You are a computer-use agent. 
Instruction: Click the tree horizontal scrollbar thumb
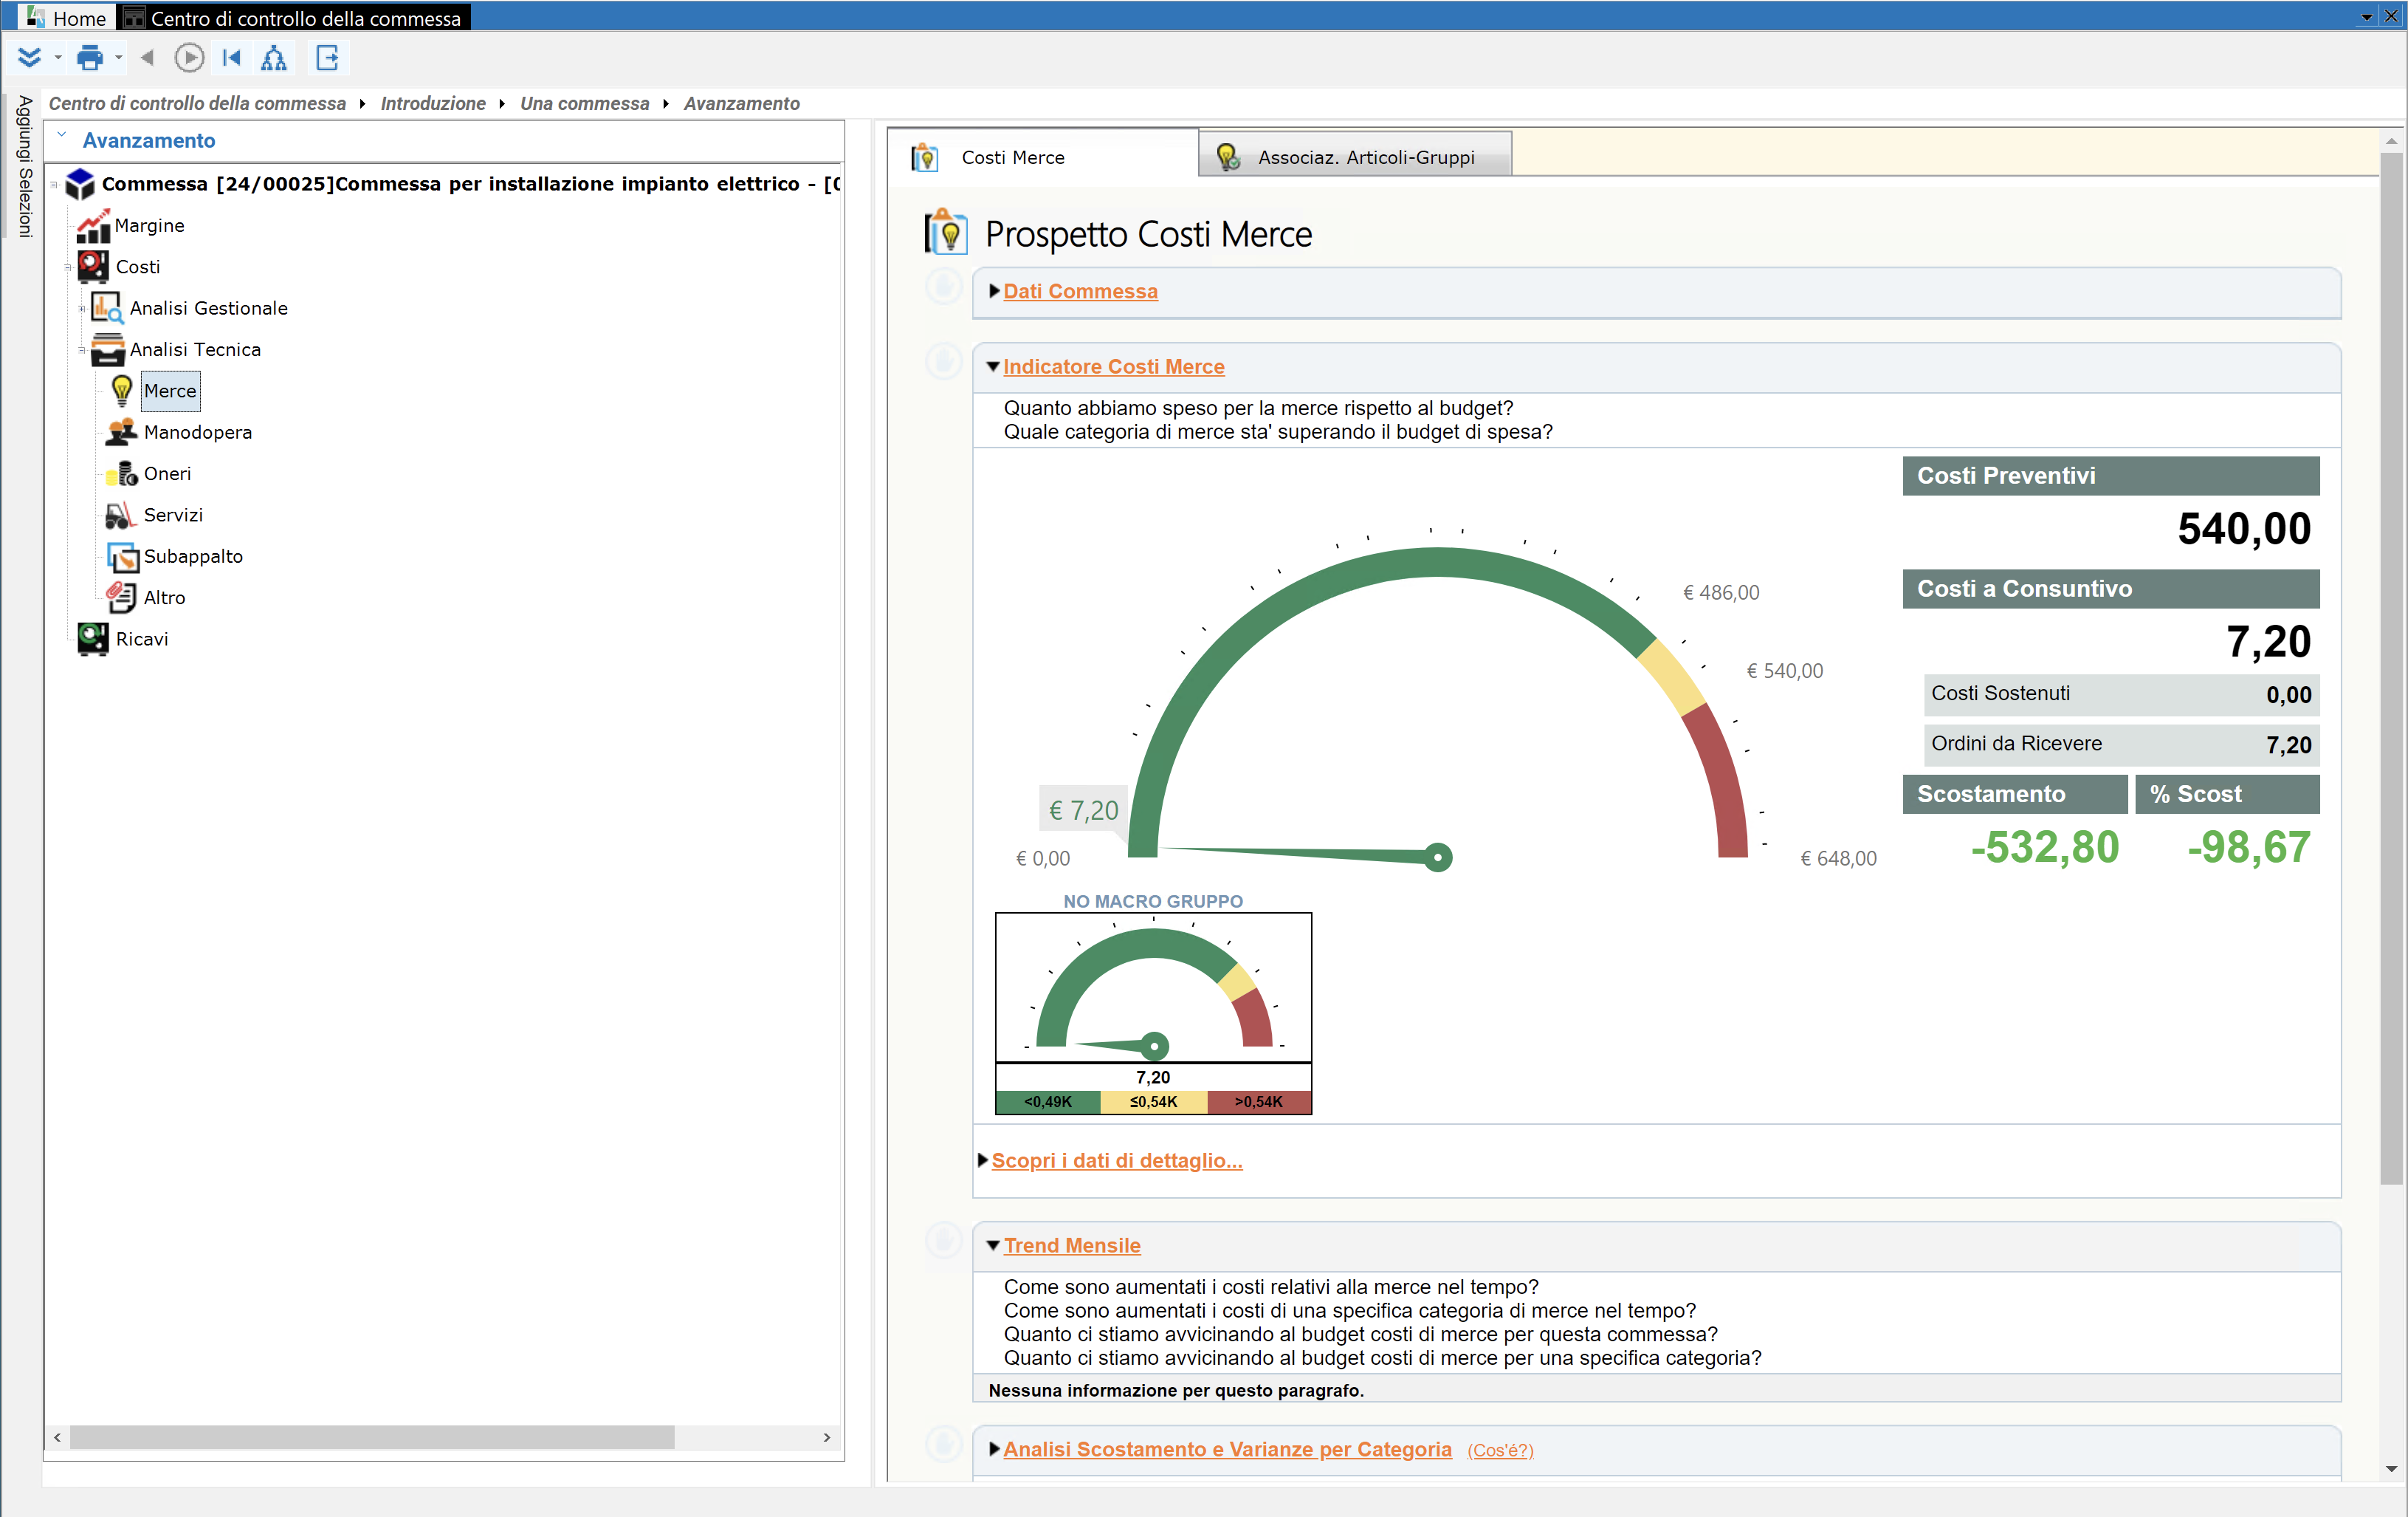pyautogui.click(x=372, y=1437)
